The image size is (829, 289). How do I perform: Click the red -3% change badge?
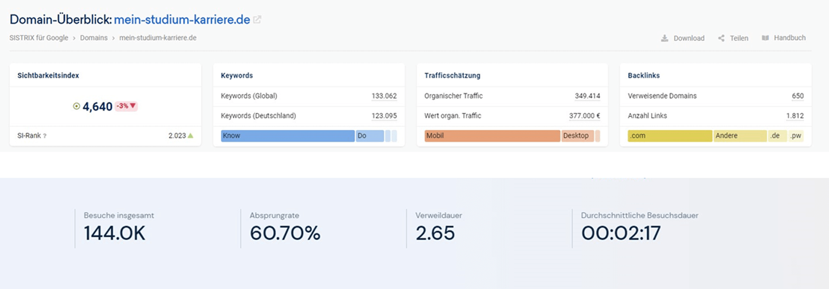126,106
